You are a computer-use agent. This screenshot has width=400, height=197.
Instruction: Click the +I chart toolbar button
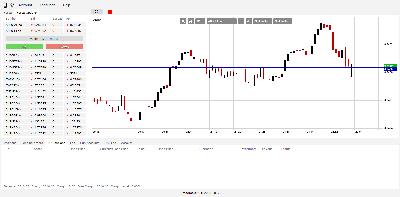click(241, 21)
